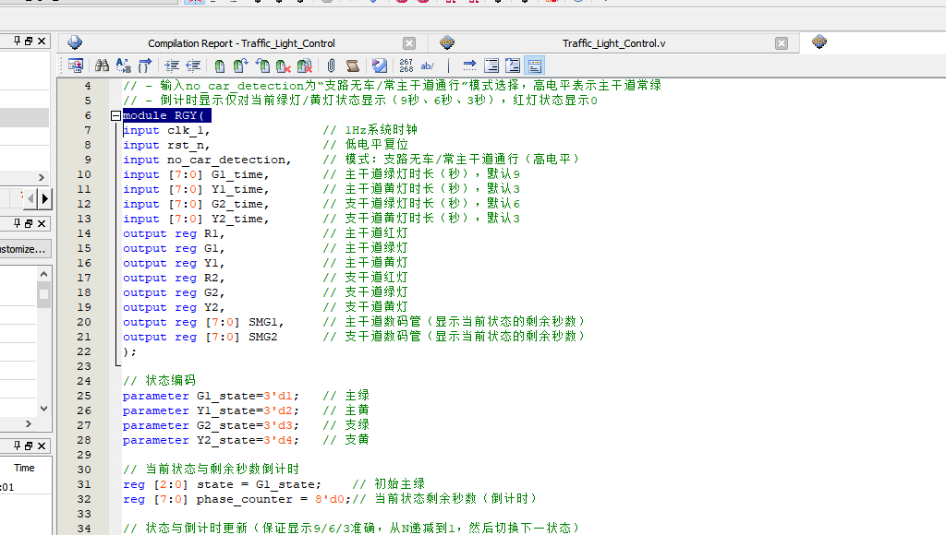Screen dimensions: 946x535
Task: Clear all bookmarks icon
Action: pyautogui.click(x=305, y=65)
